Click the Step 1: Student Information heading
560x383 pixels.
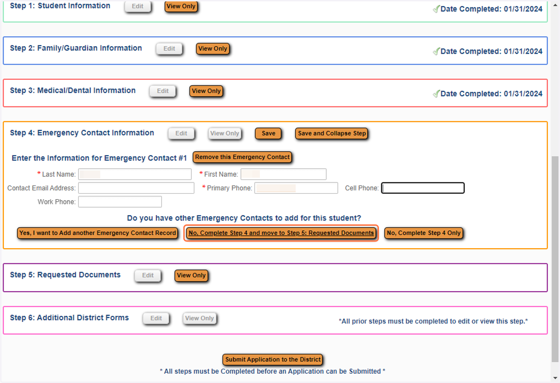(x=60, y=6)
